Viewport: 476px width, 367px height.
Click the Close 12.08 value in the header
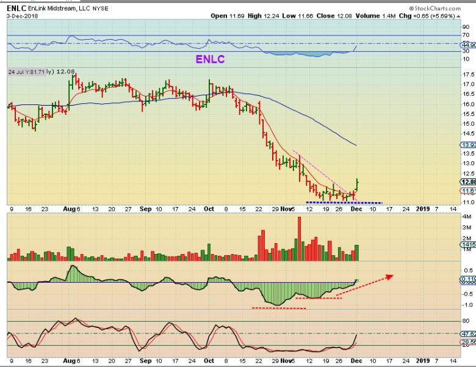(334, 16)
